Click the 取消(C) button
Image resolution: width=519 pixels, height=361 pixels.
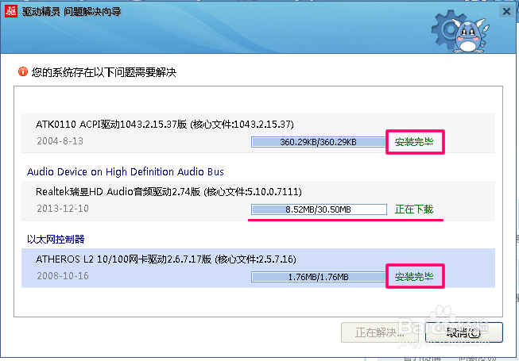(x=463, y=332)
